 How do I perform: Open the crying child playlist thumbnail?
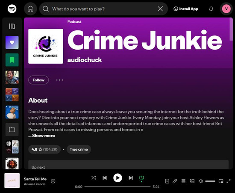[x=12, y=77]
